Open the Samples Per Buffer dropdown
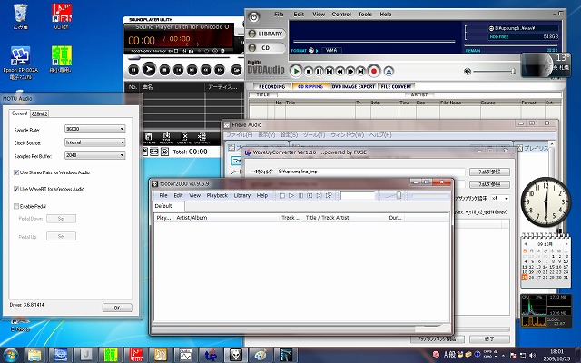581x363 pixels. [95, 155]
